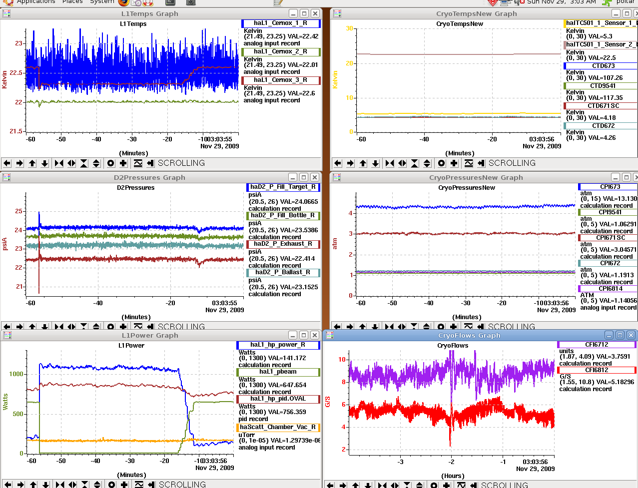Select haL1_hp_pid.OVAL legend entry
This screenshot has width=638, height=488.
pos(278,399)
